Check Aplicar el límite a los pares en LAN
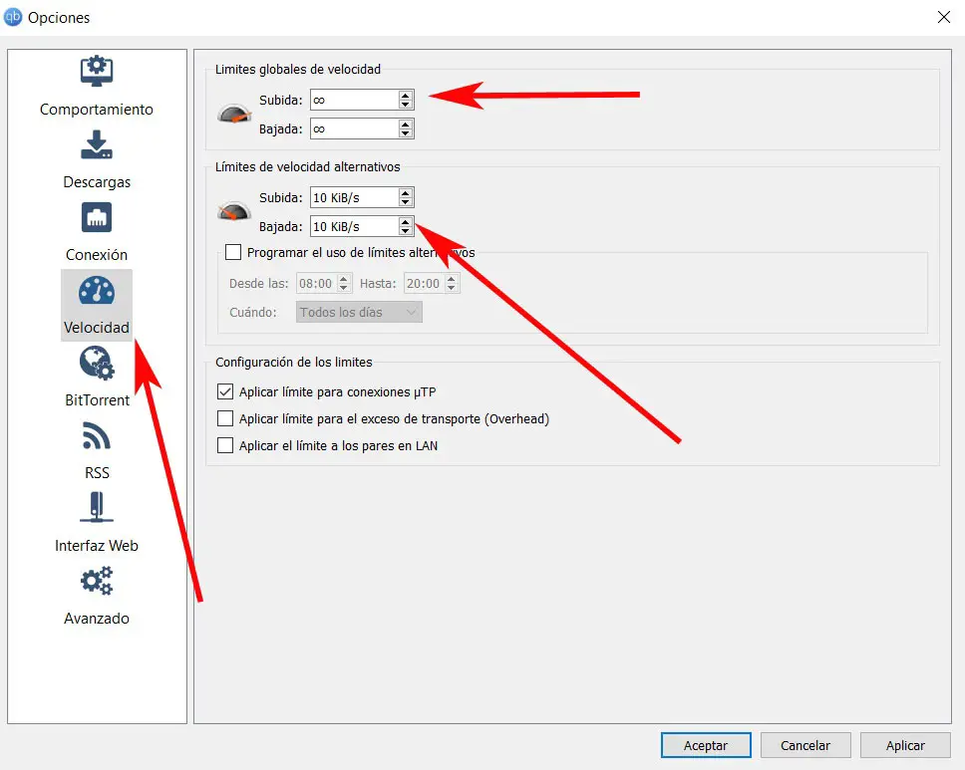 tap(225, 445)
